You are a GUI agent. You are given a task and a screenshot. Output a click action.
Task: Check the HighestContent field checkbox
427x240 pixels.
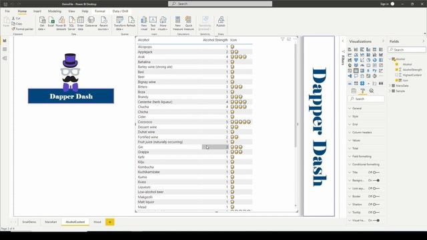[x=397, y=75]
